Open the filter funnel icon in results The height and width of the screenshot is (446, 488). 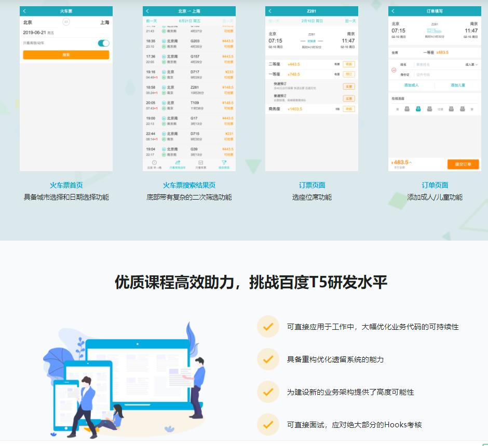point(224,163)
